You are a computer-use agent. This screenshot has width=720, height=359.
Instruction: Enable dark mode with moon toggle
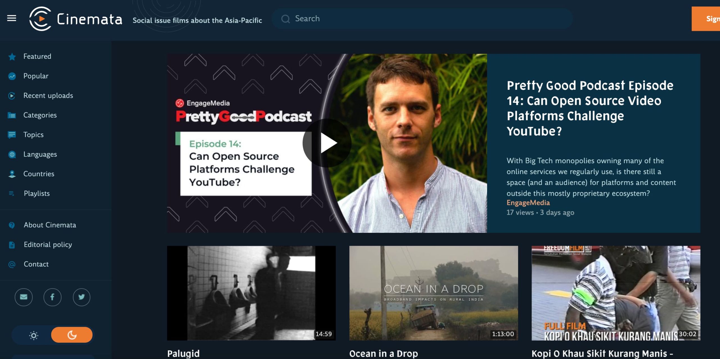coord(72,335)
